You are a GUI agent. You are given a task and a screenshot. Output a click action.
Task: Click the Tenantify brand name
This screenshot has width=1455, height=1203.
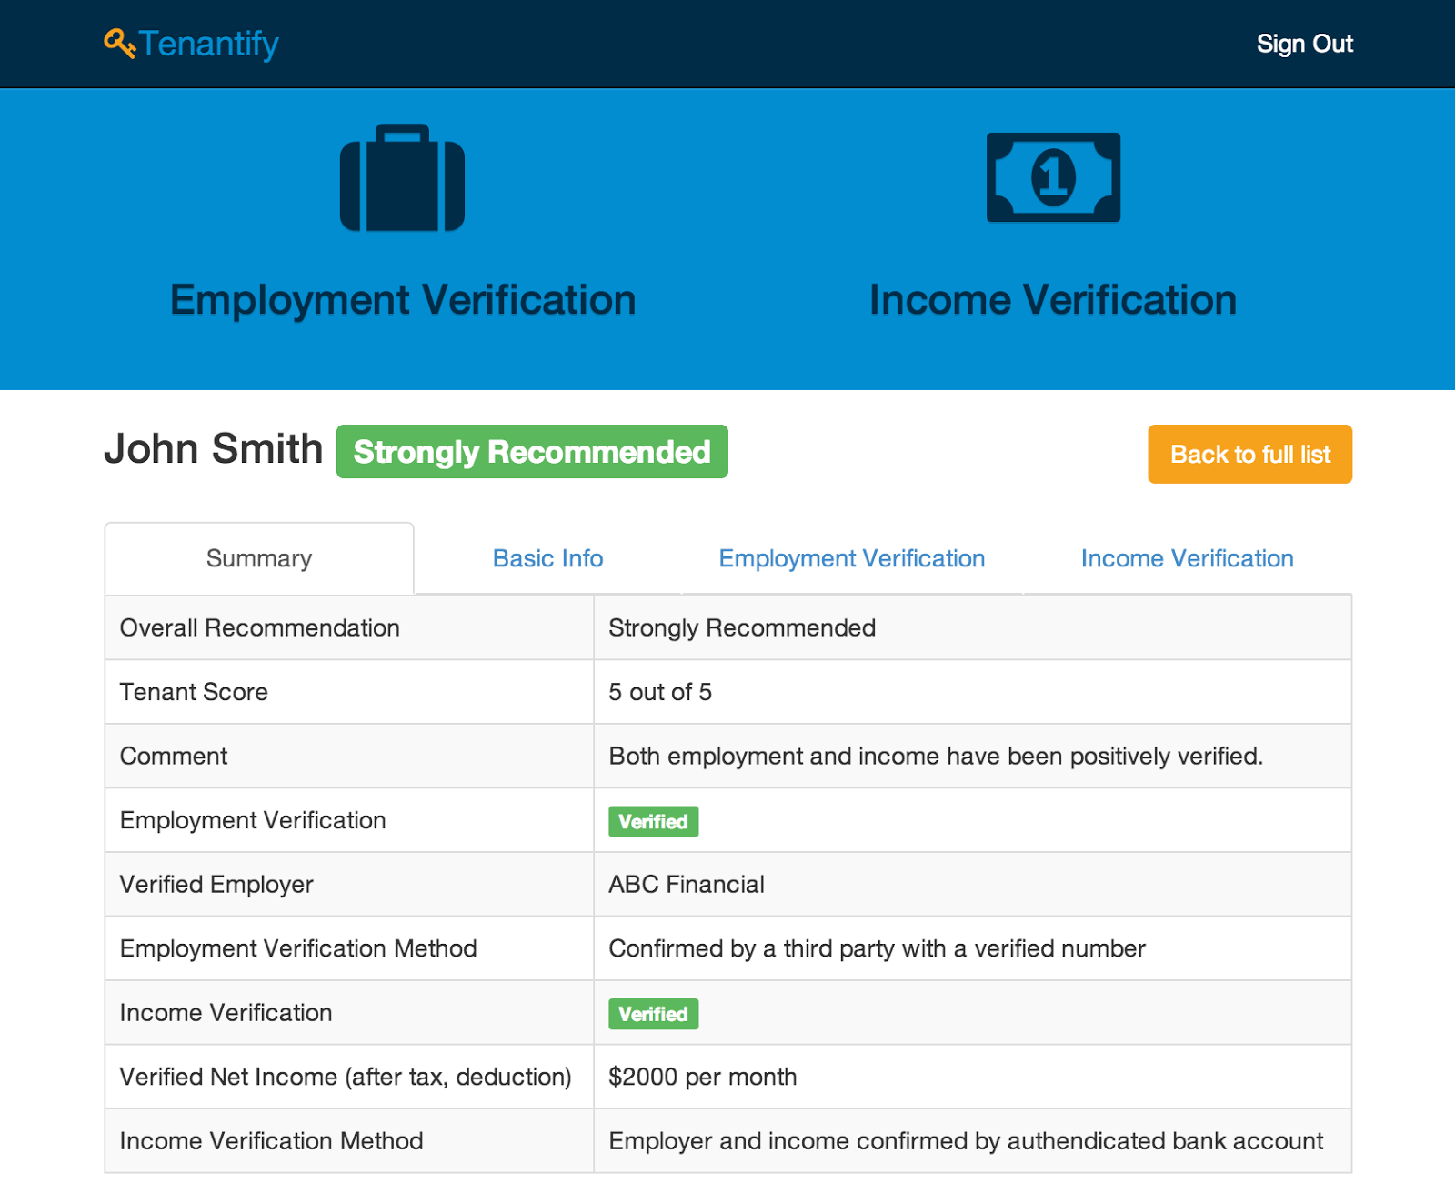[209, 44]
